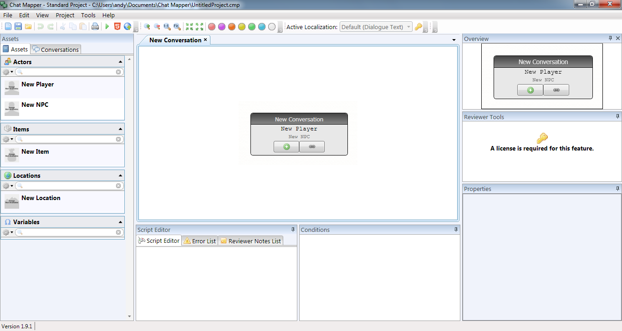Click the Actors search field
The image size is (622, 331).
point(70,72)
